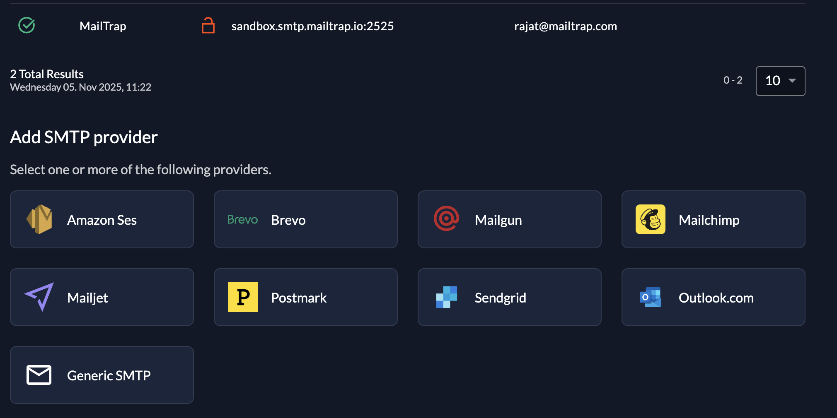Choose the Mailgun provider label
Viewport: 837px width, 418px height.
498,220
